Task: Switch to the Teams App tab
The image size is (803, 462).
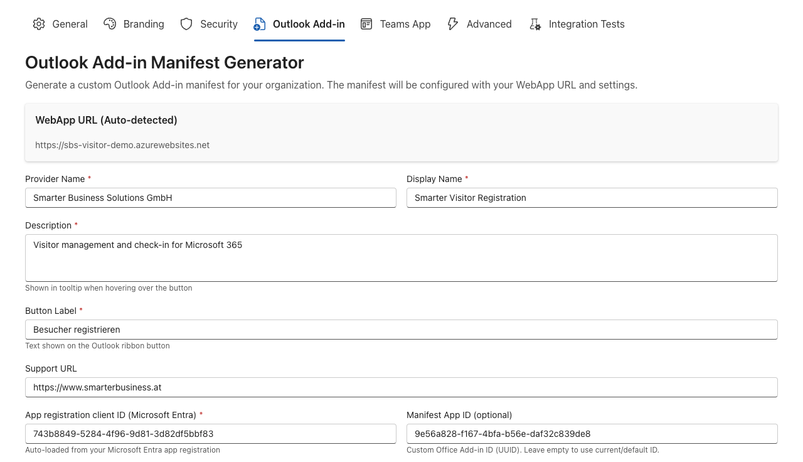Action: (x=396, y=24)
